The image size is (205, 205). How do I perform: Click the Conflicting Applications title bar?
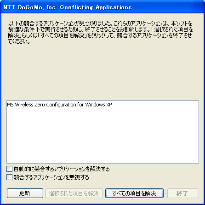102,7
